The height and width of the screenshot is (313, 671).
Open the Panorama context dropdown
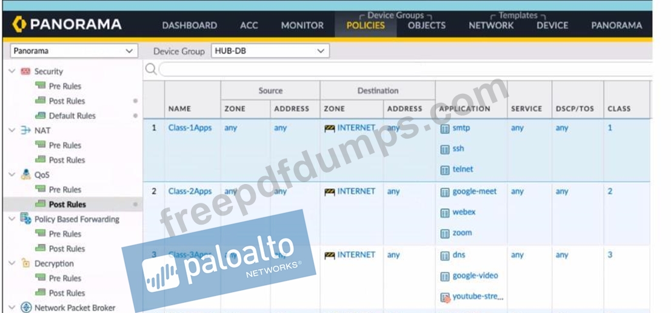click(x=73, y=51)
